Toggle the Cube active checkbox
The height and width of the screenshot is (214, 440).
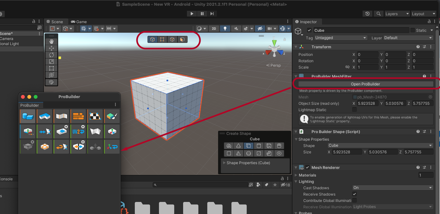309,30
